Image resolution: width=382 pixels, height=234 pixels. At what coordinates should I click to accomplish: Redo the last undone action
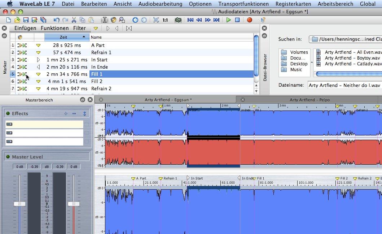65,20
